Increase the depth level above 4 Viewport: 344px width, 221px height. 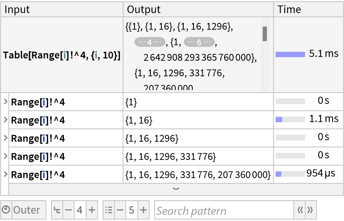tap(92, 210)
